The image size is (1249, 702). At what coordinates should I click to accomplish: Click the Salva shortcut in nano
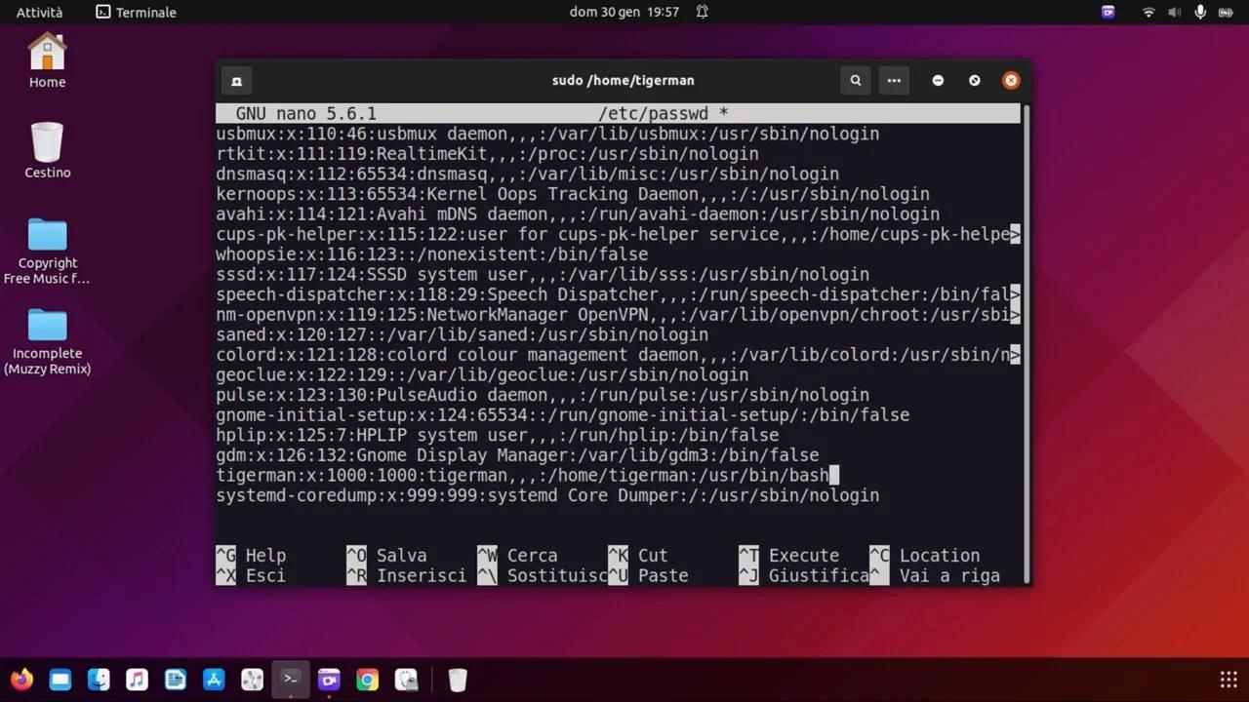coord(401,555)
